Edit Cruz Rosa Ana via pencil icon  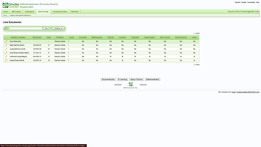coord(6,41)
